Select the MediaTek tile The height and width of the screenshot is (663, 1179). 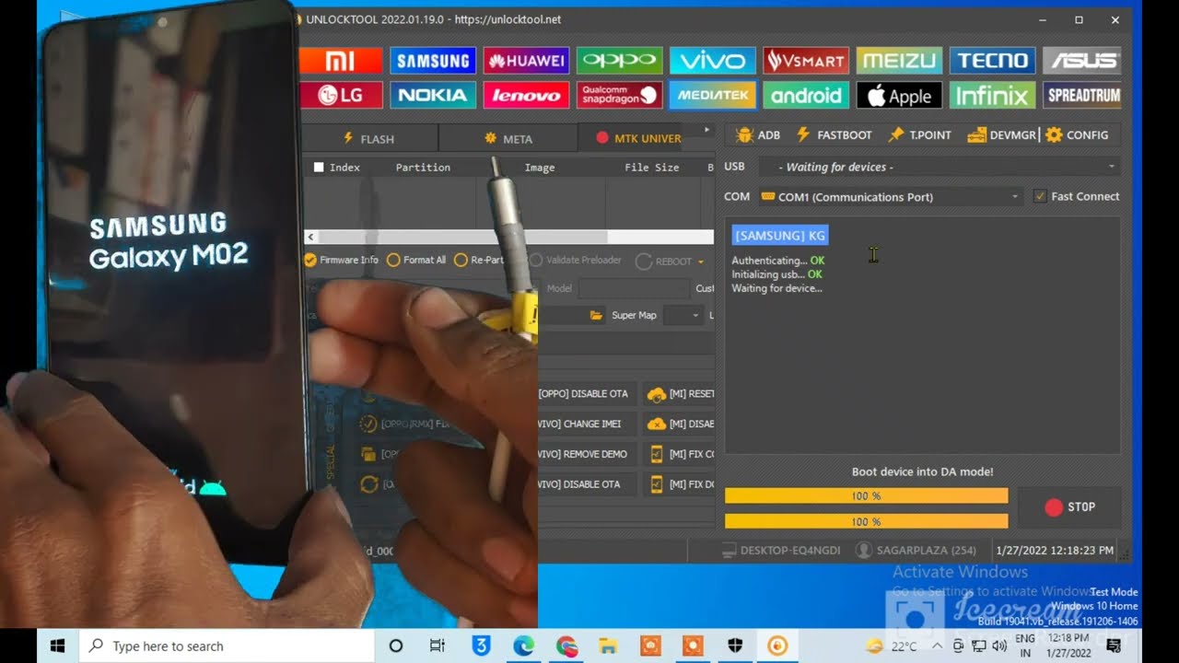click(x=713, y=95)
